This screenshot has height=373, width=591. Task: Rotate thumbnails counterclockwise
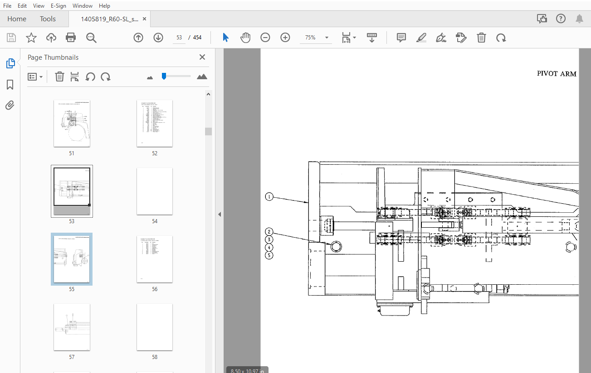[90, 77]
